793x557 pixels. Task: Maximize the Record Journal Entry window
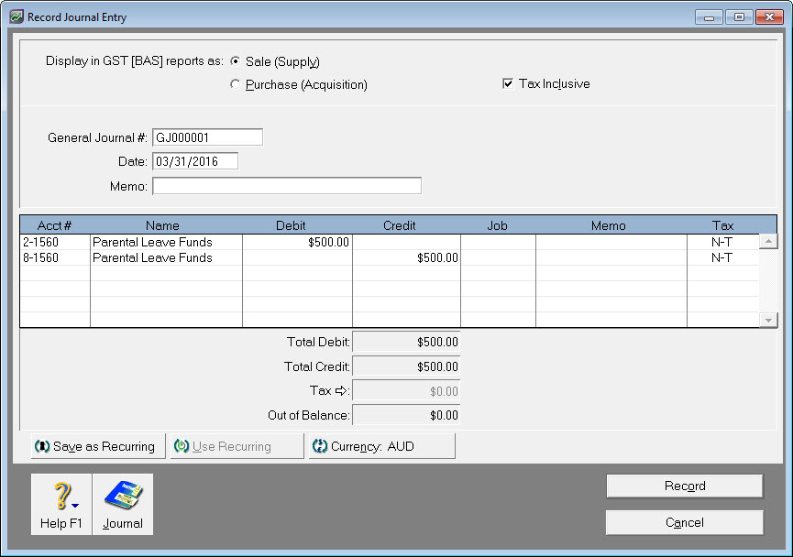click(x=738, y=17)
